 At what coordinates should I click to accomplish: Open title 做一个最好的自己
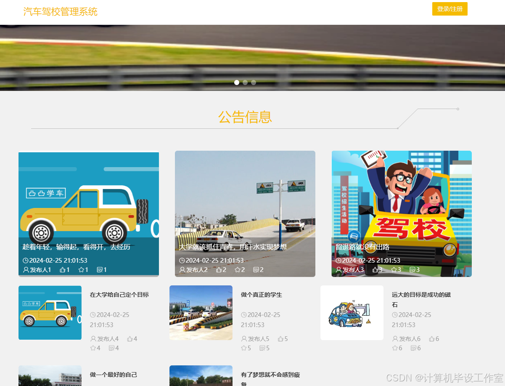[114, 375]
